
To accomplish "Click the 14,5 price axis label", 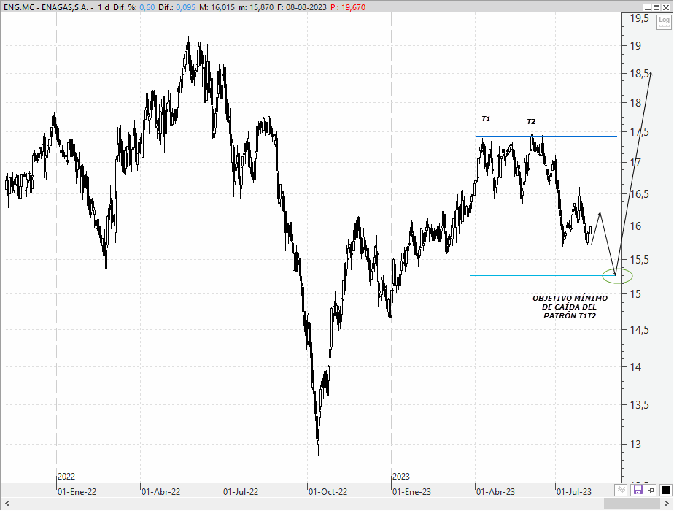I will 639,329.
